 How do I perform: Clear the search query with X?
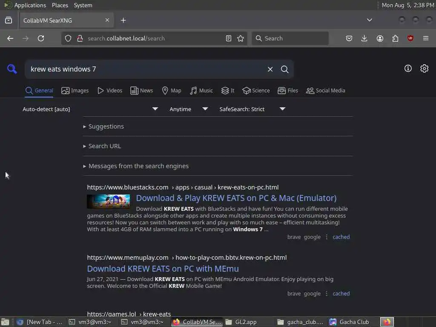pyautogui.click(x=270, y=69)
